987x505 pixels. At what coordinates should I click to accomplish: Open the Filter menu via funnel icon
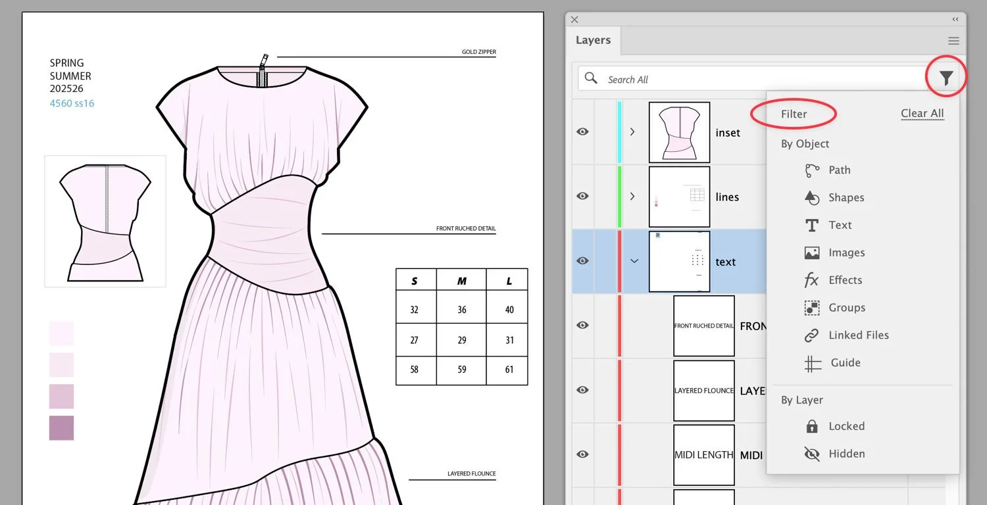click(x=946, y=77)
